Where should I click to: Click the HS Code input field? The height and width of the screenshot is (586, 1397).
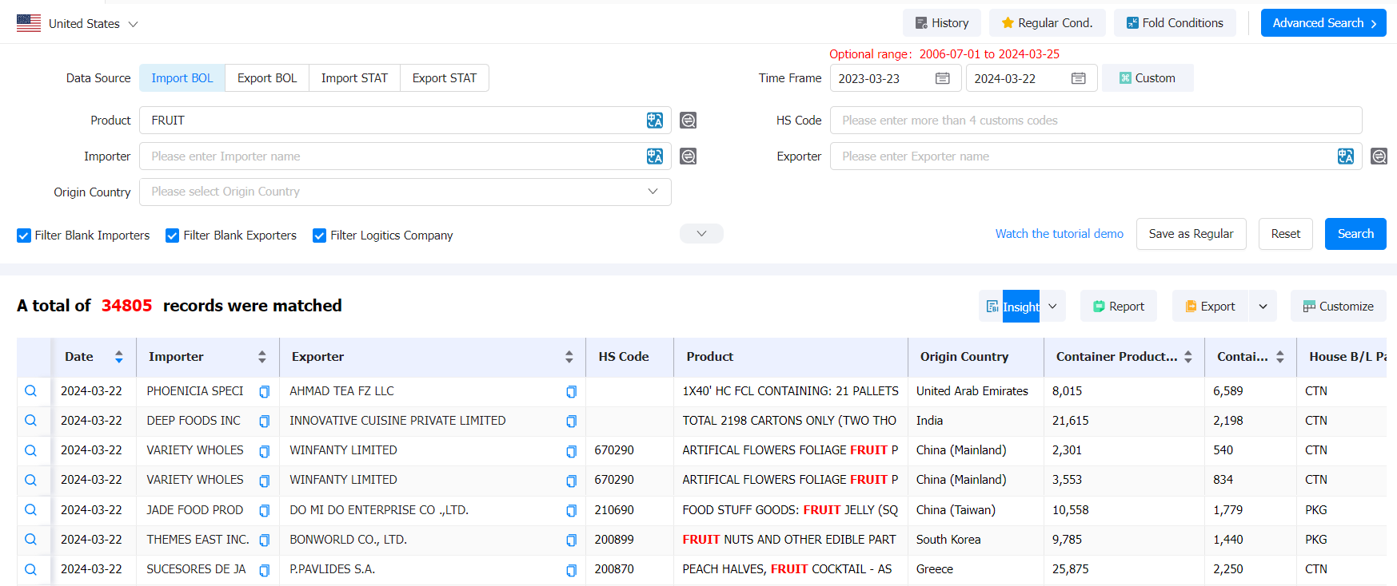tap(1096, 121)
